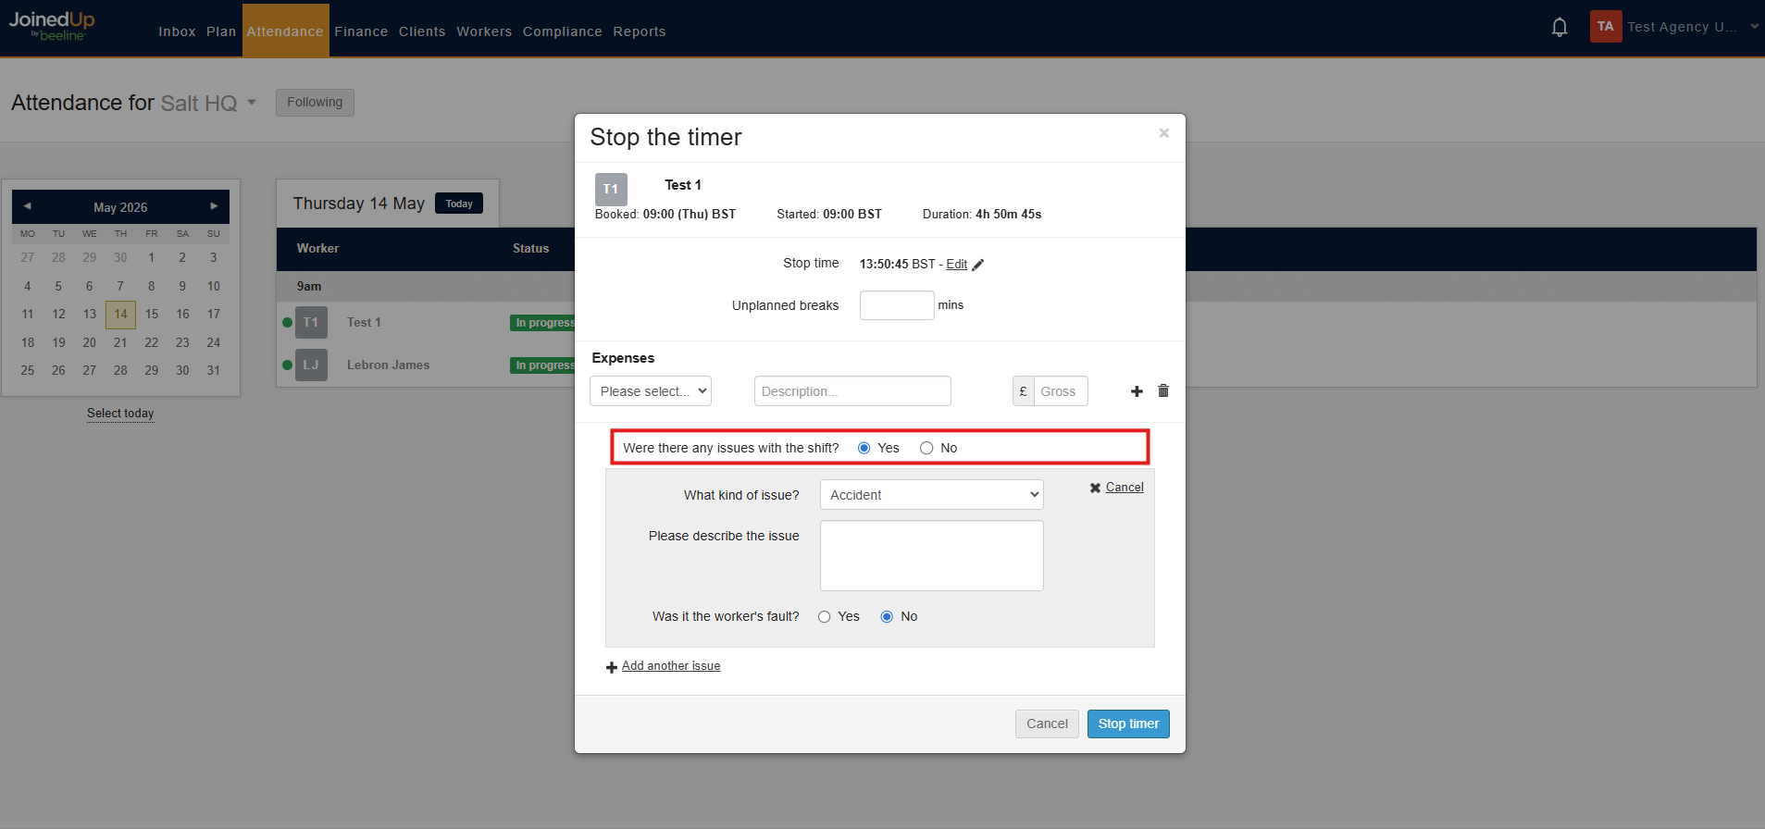Select May 31 in the calendar

214,370
